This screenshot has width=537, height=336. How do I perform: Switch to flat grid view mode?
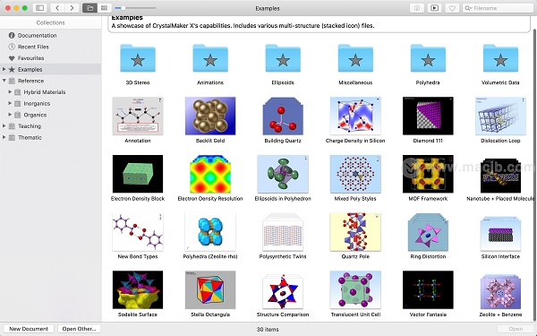(x=104, y=8)
